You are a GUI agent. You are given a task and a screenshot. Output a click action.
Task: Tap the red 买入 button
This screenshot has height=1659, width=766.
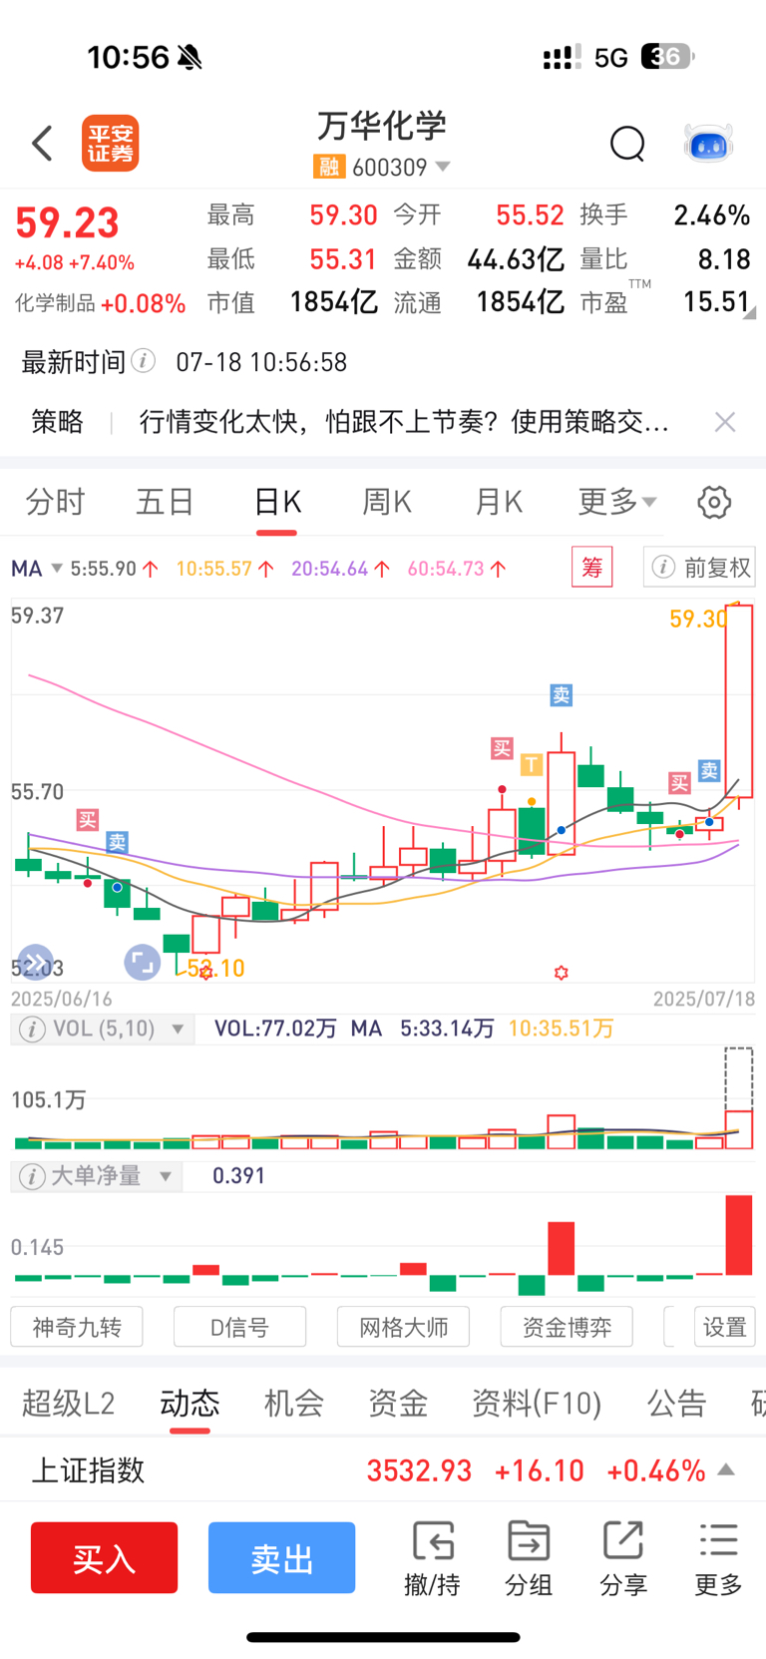(x=104, y=1557)
